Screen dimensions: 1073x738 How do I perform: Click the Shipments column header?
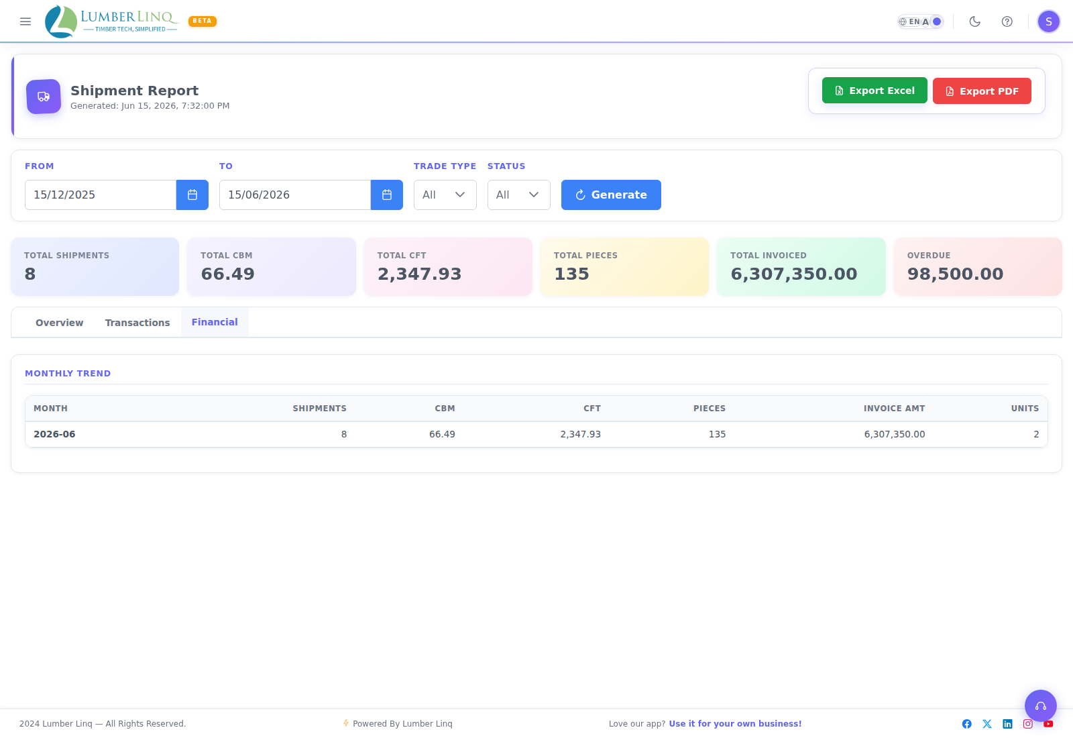[319, 408]
